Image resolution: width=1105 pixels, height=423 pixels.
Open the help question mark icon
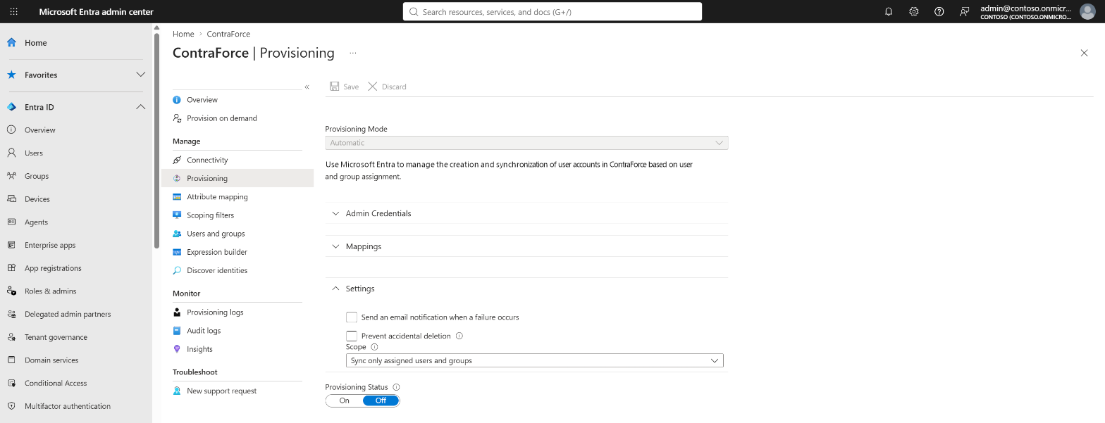click(939, 12)
